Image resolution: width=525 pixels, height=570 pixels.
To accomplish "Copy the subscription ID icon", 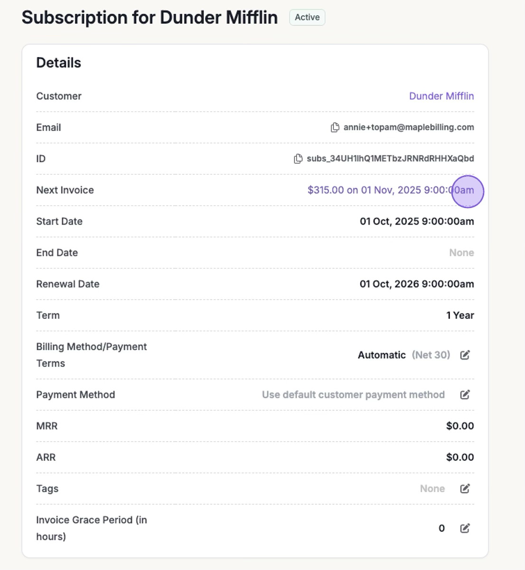I will [298, 159].
